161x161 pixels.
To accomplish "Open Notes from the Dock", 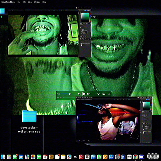I will [63, 157].
